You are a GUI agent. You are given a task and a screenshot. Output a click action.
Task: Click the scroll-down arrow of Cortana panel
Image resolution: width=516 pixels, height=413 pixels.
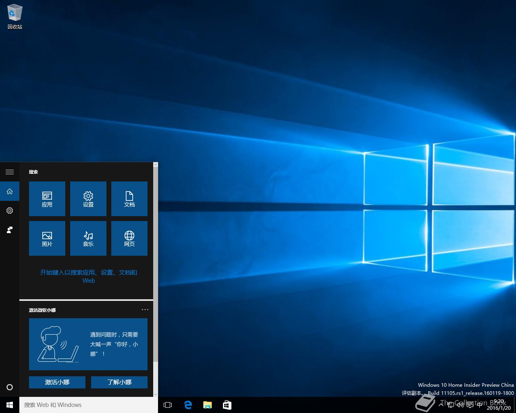[x=156, y=394]
